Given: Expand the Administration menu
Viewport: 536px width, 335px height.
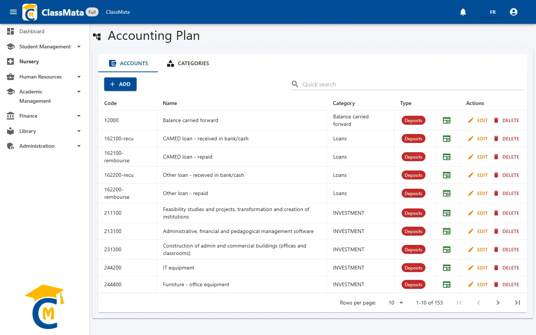Looking at the screenshot, I should [x=45, y=146].
